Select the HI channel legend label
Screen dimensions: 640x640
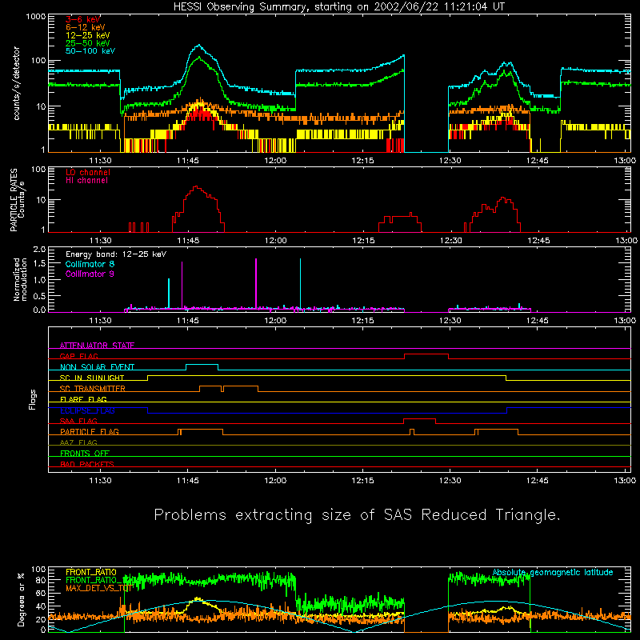(x=86, y=180)
